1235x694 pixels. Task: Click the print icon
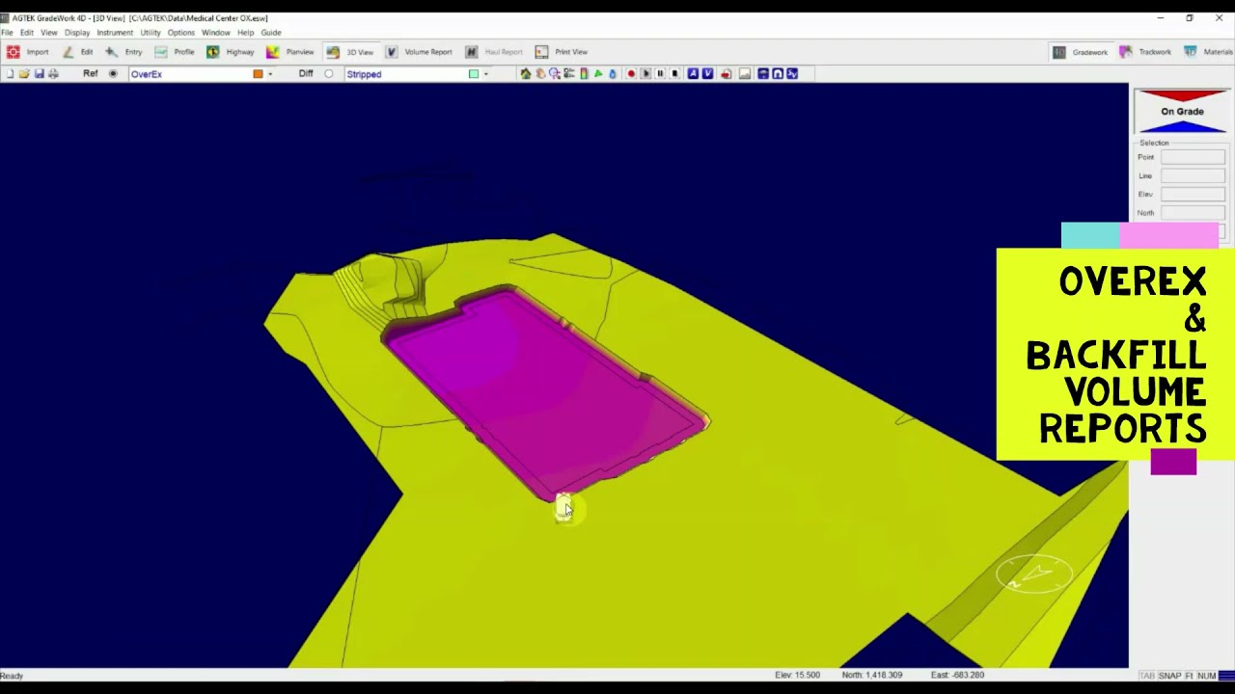pos(53,74)
